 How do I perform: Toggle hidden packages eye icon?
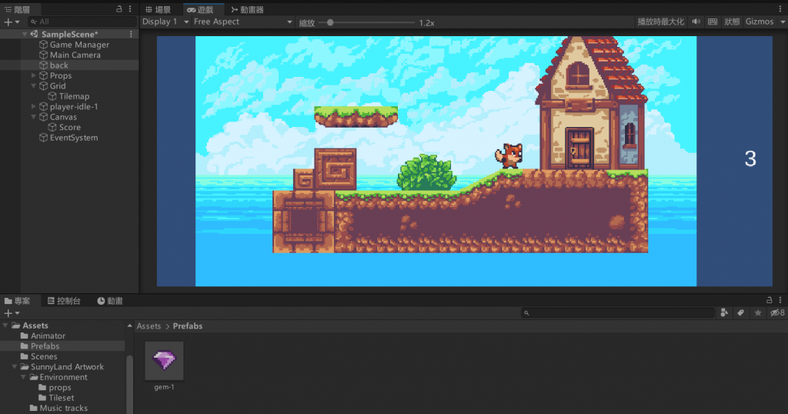click(777, 313)
